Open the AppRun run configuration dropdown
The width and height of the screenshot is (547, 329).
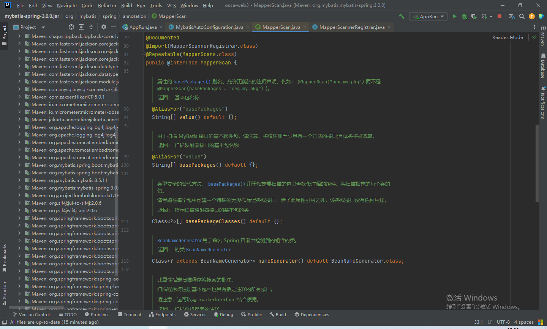coord(428,16)
